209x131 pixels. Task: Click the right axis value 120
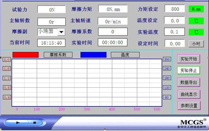pos(167,88)
